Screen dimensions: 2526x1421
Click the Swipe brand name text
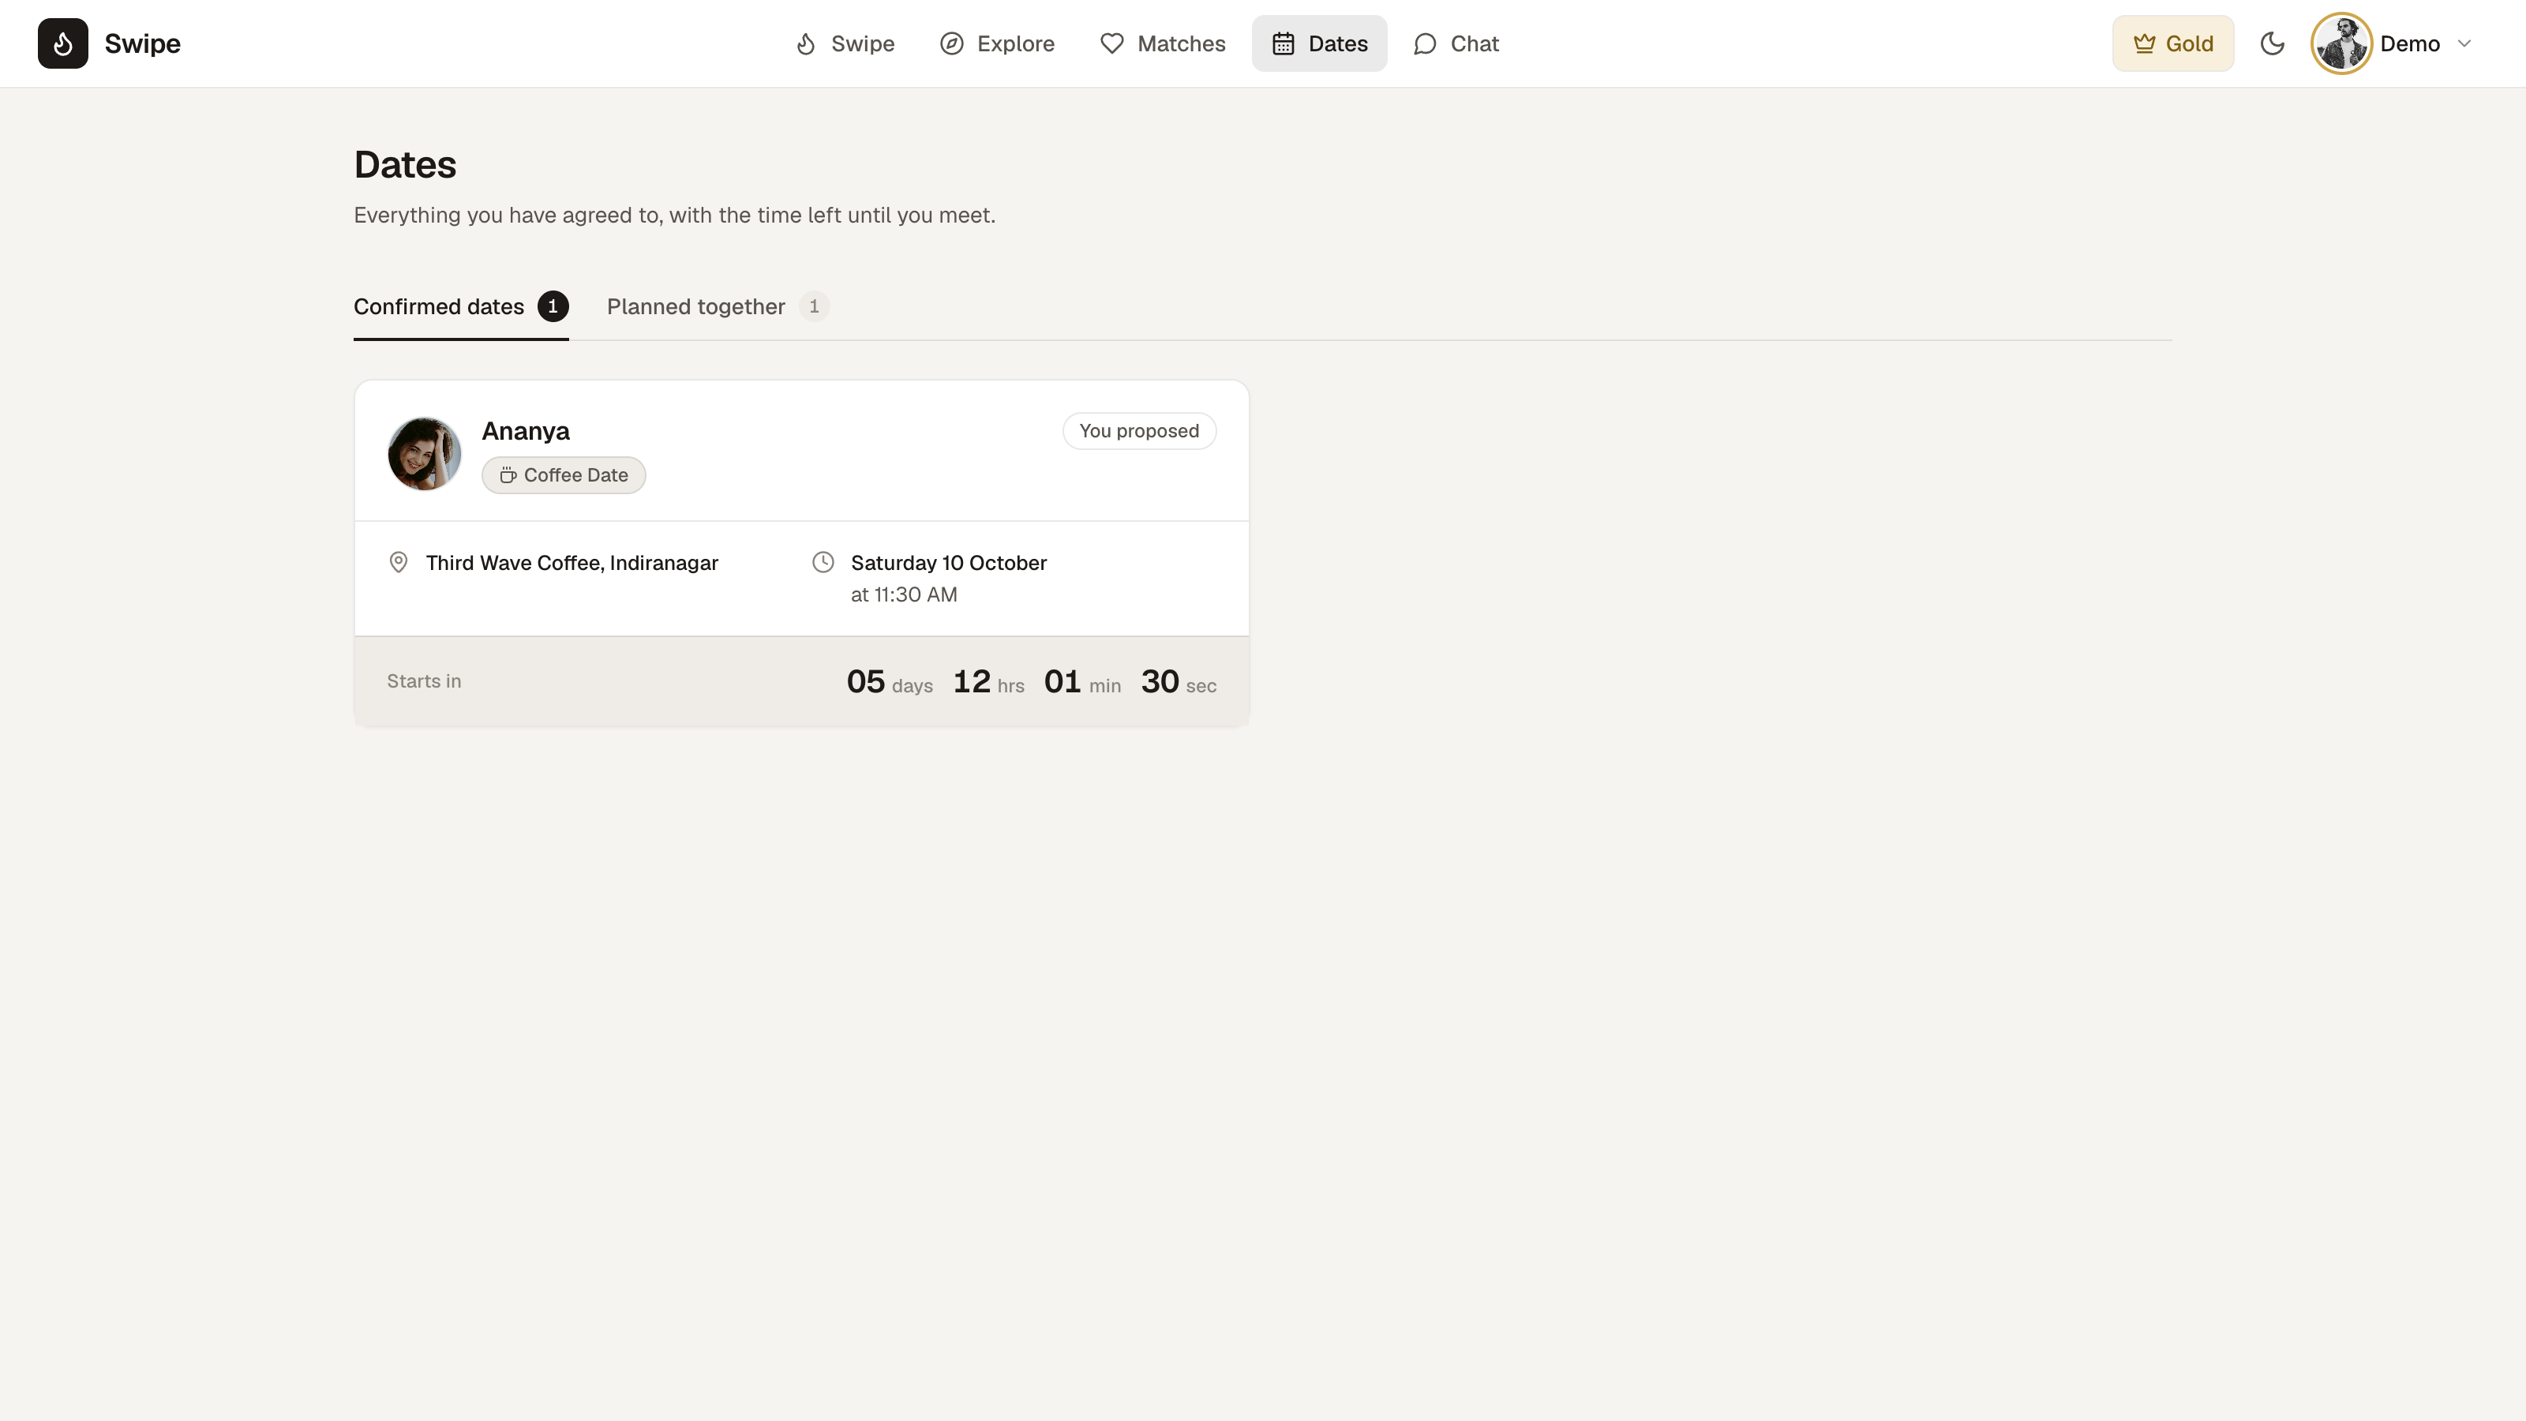(x=142, y=43)
